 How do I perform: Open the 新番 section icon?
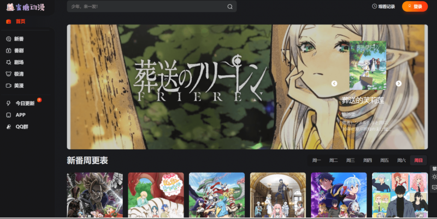pyautogui.click(x=9, y=39)
